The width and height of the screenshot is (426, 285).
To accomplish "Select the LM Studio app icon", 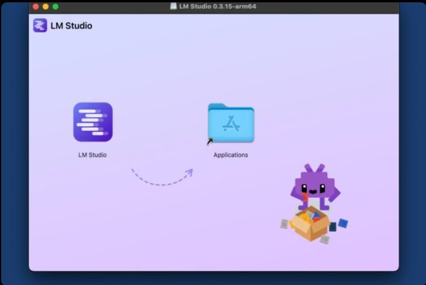I will pos(93,122).
